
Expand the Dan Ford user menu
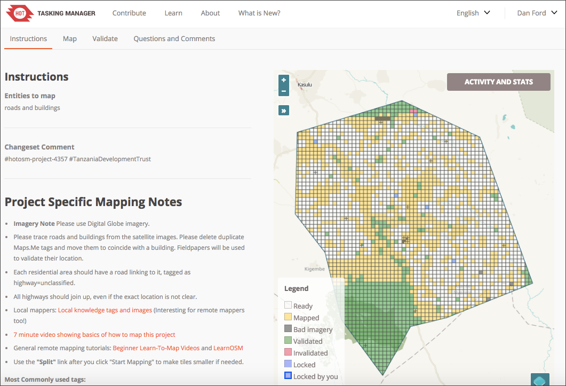(x=537, y=13)
